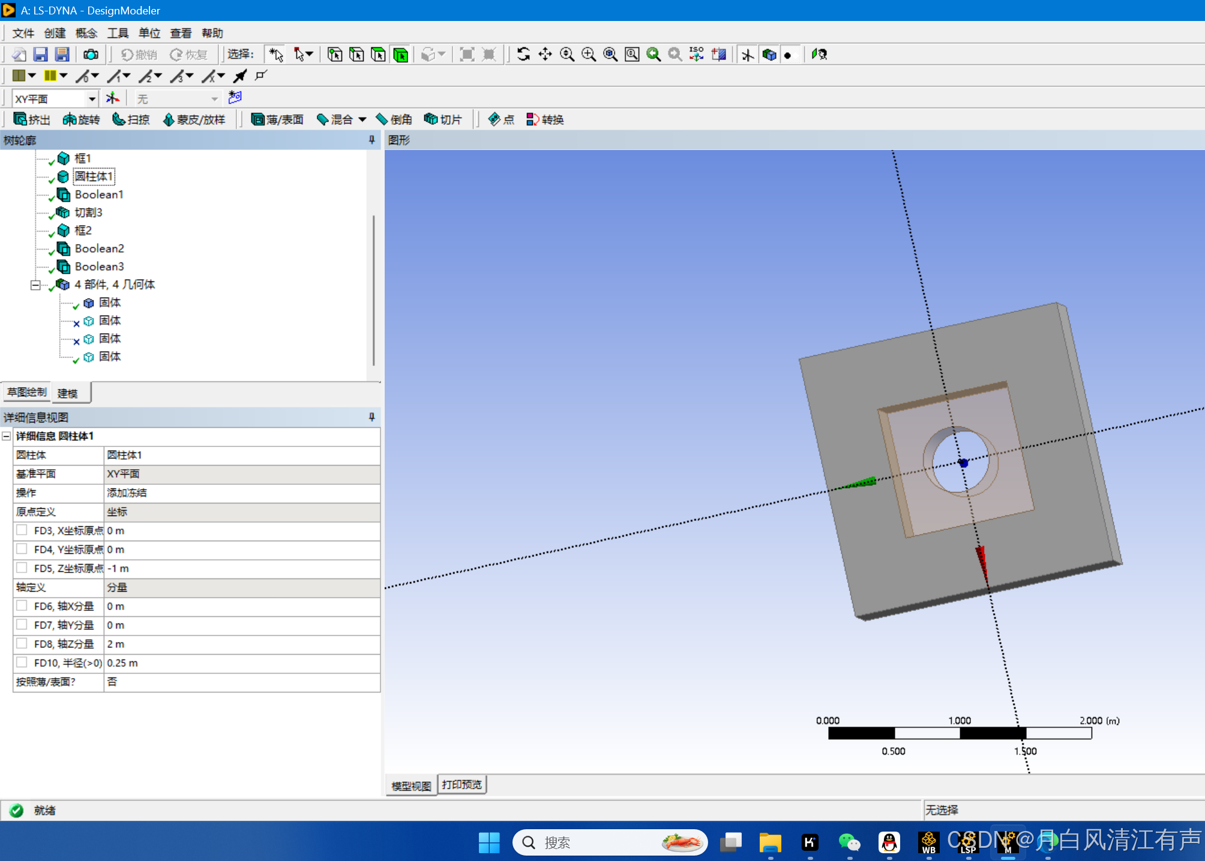Select Boolean2 in the tree outline

click(99, 248)
